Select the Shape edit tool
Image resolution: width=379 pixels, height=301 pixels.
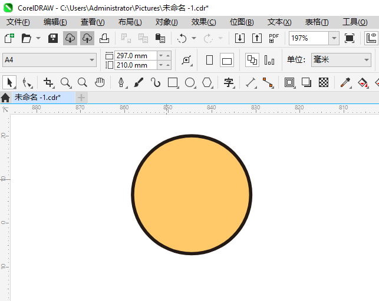click(x=27, y=82)
